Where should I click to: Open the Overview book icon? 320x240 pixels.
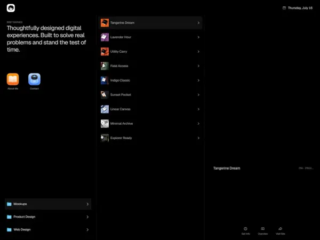point(262,229)
